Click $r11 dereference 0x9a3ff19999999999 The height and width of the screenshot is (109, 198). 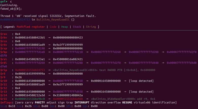point(68,84)
